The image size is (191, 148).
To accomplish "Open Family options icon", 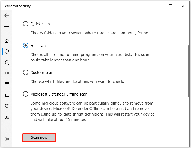I will pyautogui.click(x=7, y=117).
